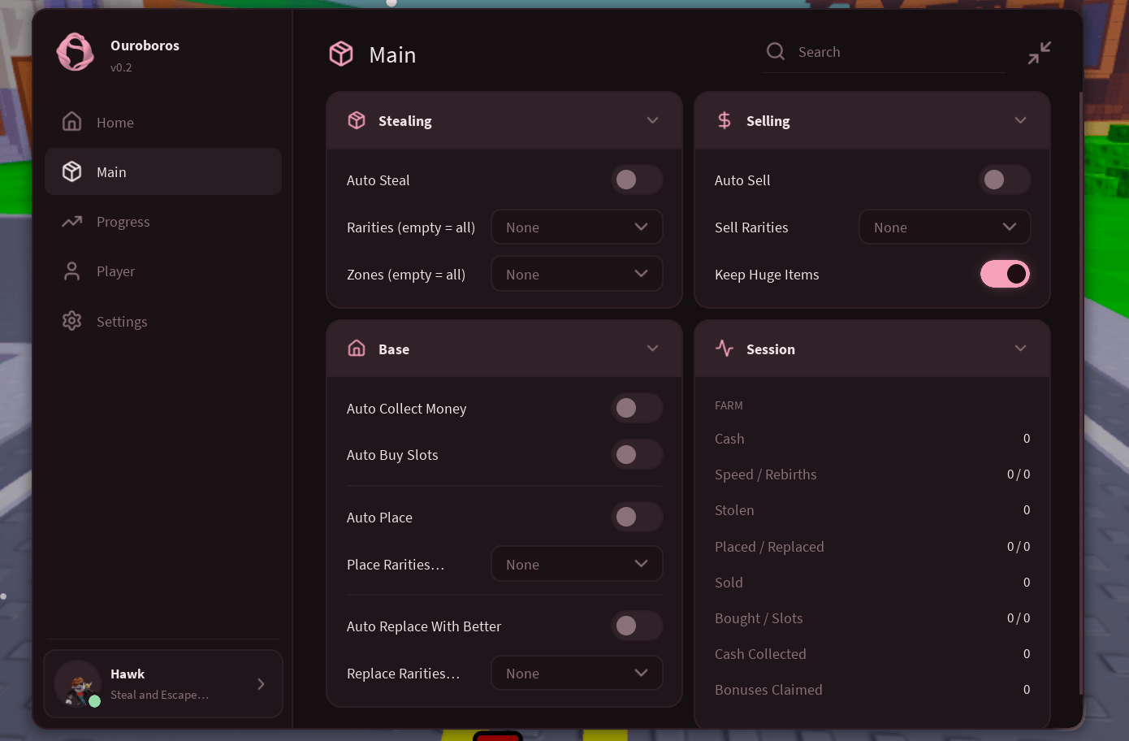Screen dimensions: 1129x741
Task: Click the Settings gear icon
Action: 72,321
